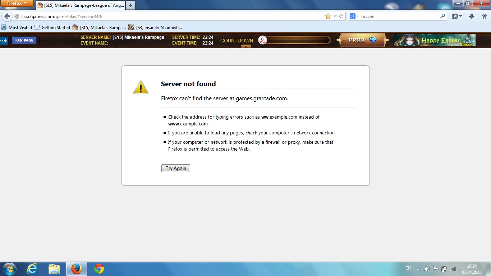The width and height of the screenshot is (491, 276).
Task: Show hidden system tray icons
Action: pyautogui.click(x=418, y=269)
